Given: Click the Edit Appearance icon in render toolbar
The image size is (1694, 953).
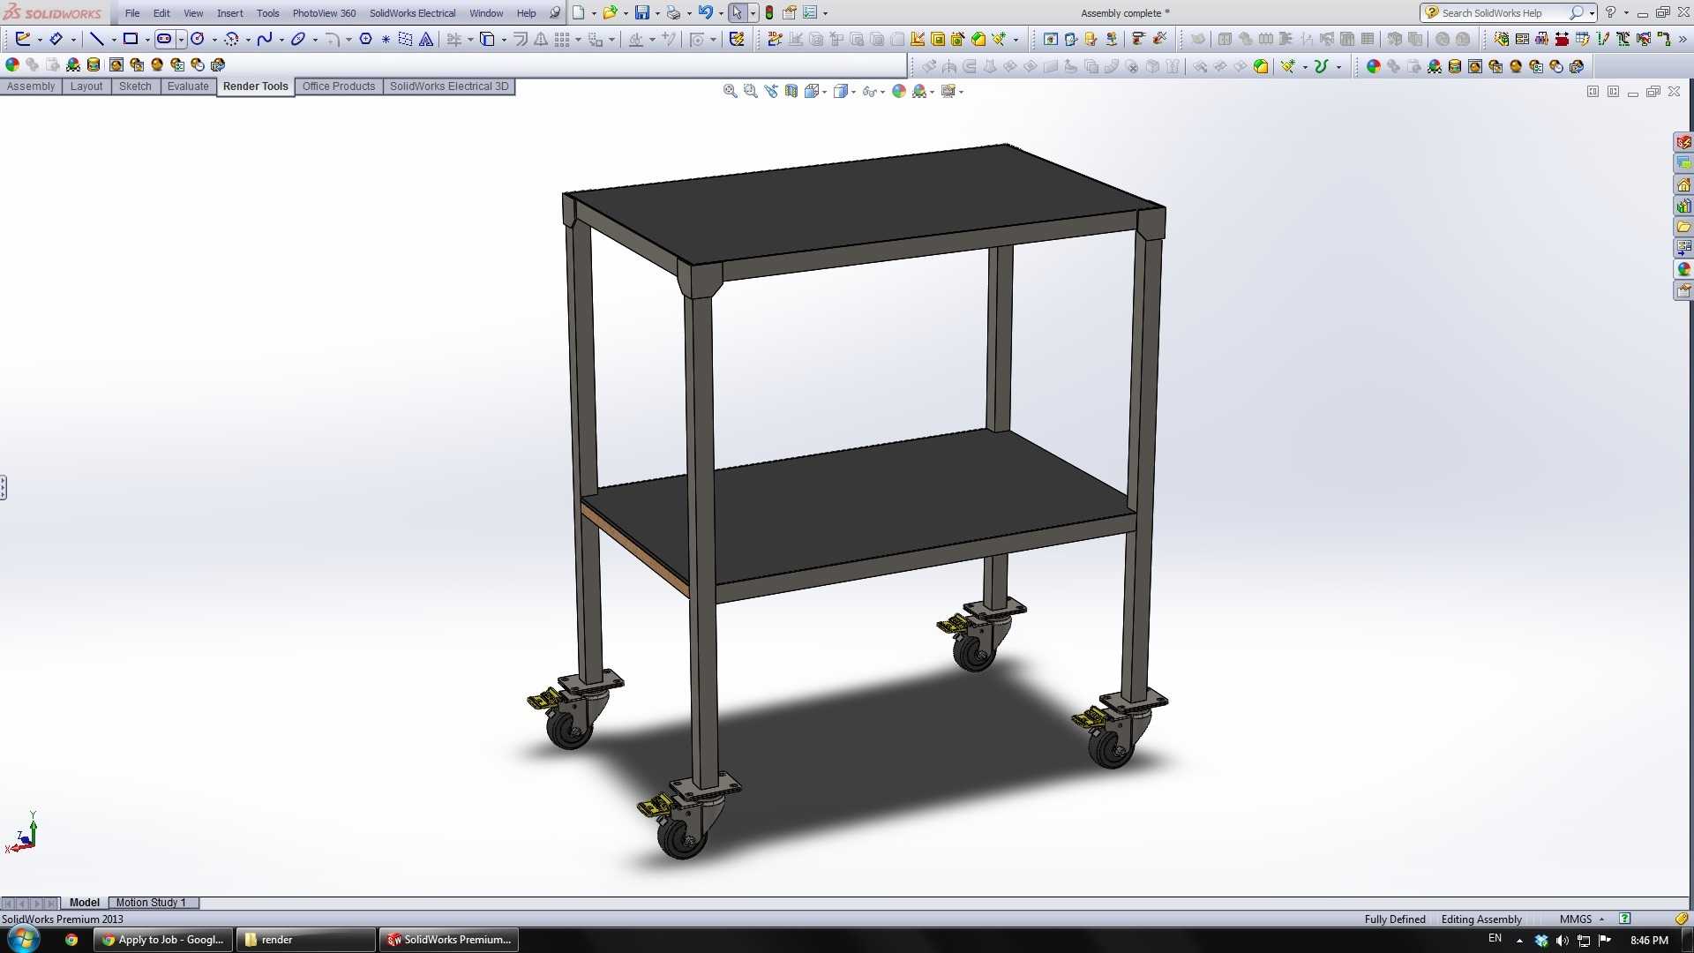Looking at the screenshot, I should (12, 64).
